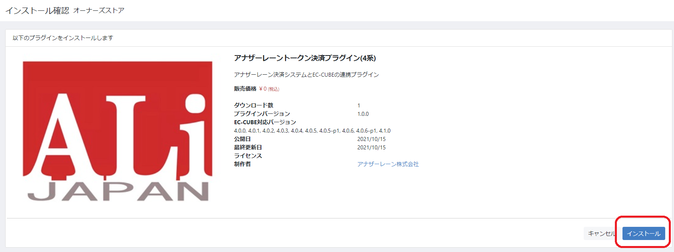The image size is (674, 252).
Task: Click the download count value 1
Action: (359, 106)
